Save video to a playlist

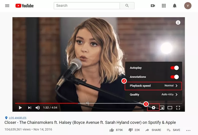[173, 130]
